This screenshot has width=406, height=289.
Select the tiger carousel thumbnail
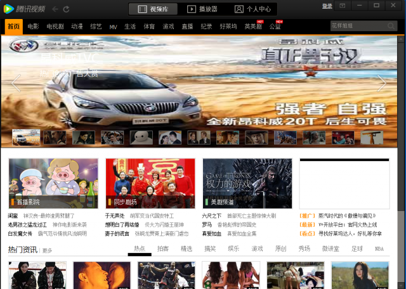(x=285, y=138)
